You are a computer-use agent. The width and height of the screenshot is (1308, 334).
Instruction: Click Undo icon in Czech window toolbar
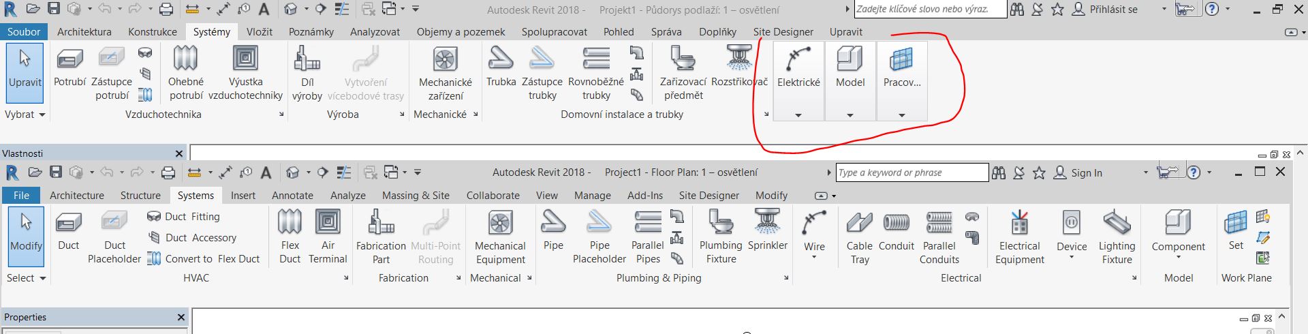(x=104, y=9)
